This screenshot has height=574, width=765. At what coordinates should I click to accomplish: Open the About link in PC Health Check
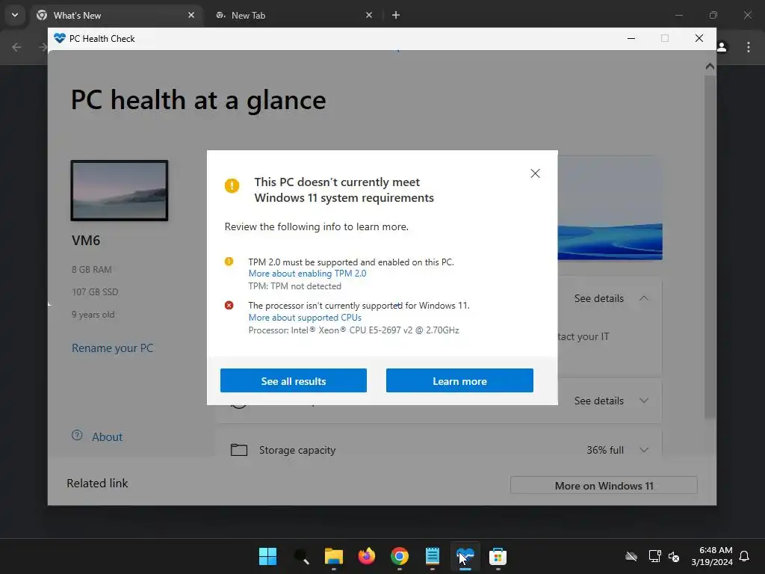tap(108, 436)
